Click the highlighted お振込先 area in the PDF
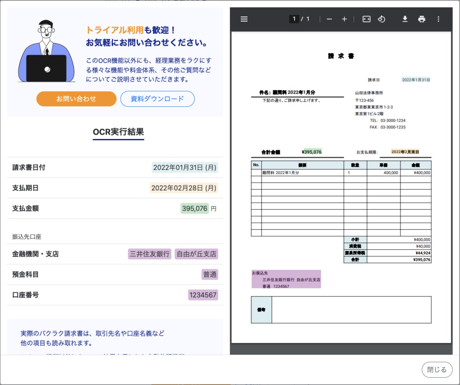The image size is (460, 385). 286,279
